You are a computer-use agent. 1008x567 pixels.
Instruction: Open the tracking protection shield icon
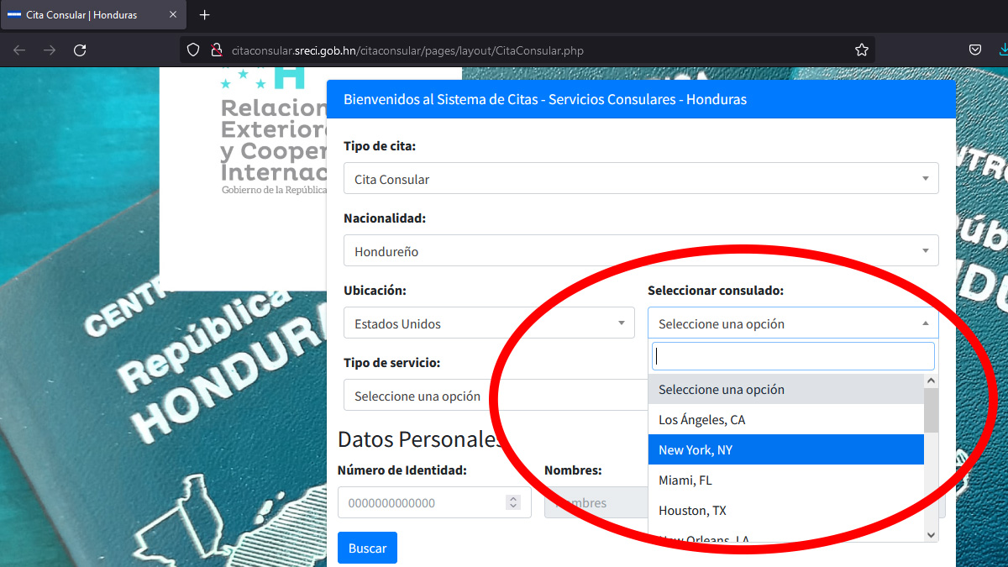click(x=192, y=50)
